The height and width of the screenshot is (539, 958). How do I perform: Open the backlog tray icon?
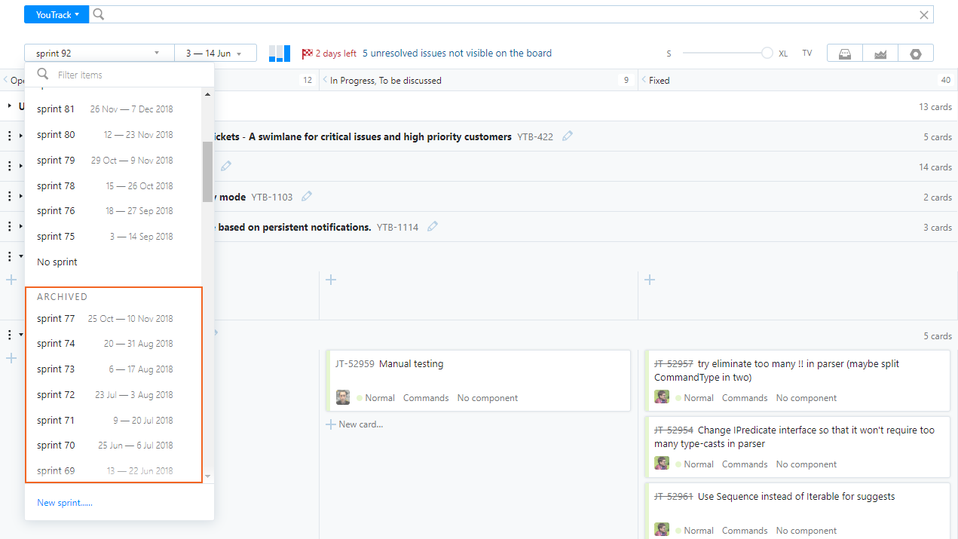point(845,54)
